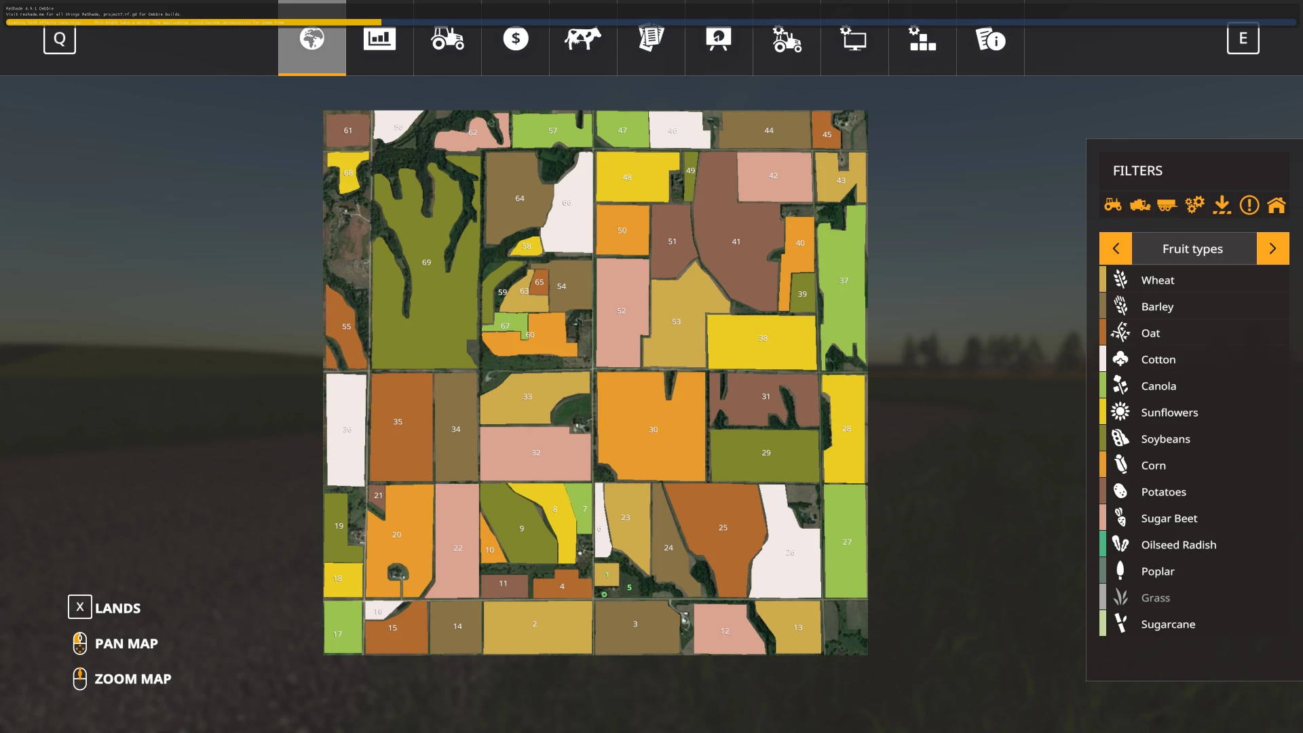Toggle the tractor vehicle map filter
The width and height of the screenshot is (1303, 733).
click(x=1113, y=205)
